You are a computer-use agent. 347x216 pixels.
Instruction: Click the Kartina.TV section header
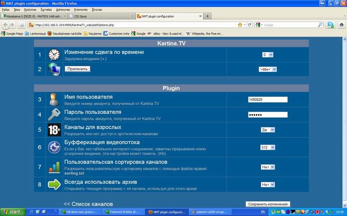coord(171,43)
